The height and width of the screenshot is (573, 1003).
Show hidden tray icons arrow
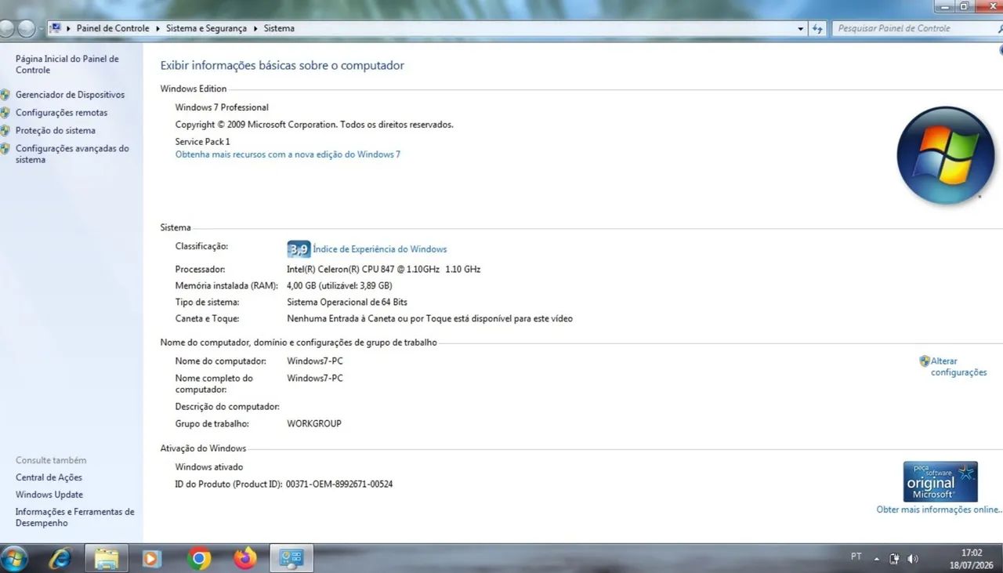coord(876,559)
